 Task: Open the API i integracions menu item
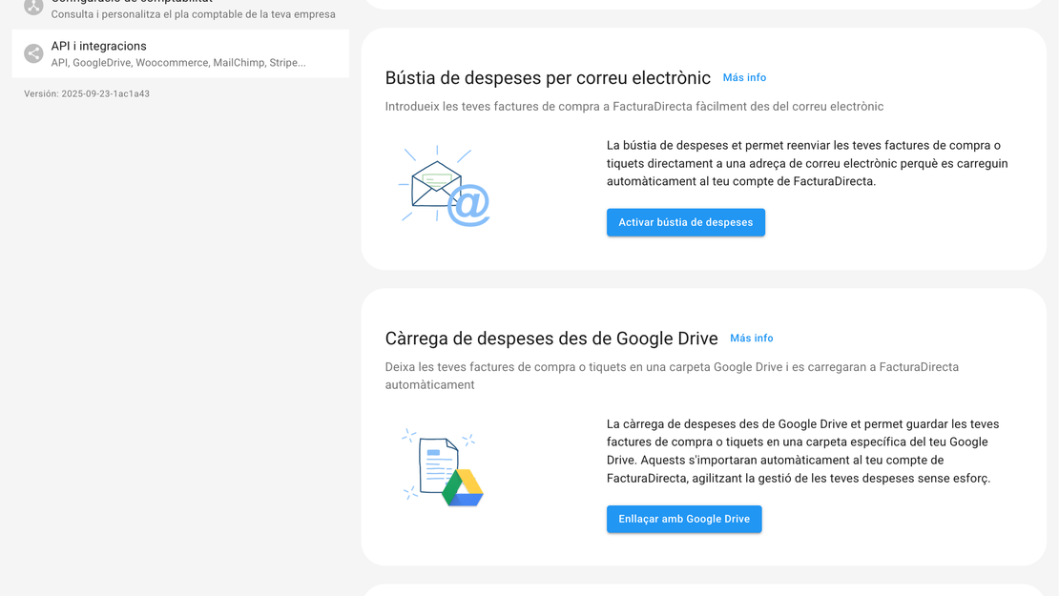click(98, 46)
